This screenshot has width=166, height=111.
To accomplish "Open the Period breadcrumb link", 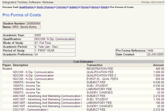I will click(85, 7).
